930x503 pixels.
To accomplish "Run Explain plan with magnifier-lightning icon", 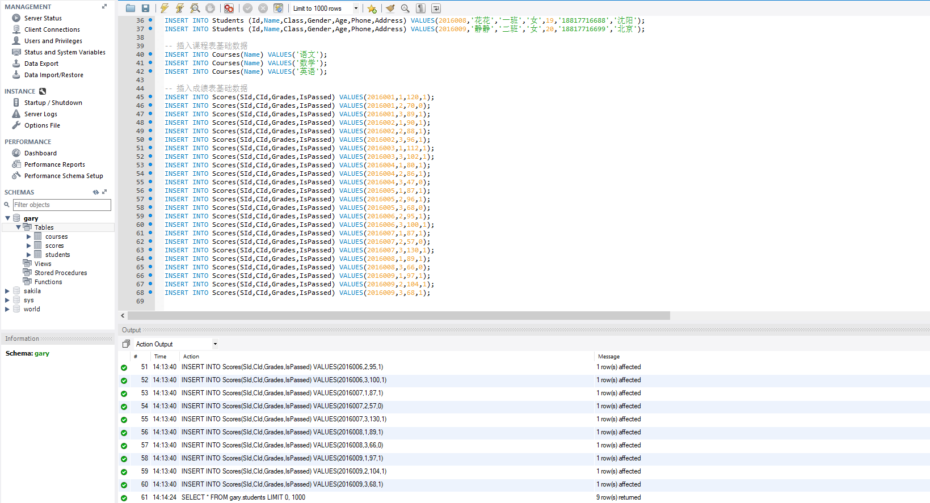I will (195, 9).
